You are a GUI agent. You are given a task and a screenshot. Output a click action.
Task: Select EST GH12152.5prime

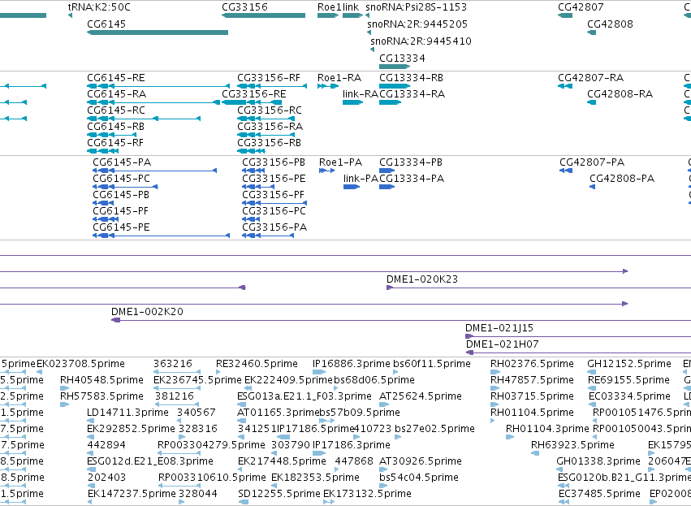[x=629, y=364]
